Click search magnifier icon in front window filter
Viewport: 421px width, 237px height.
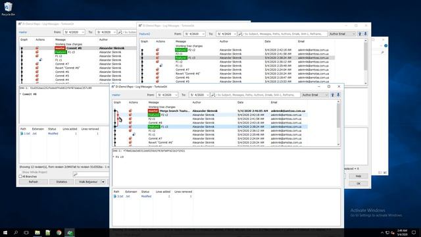[x=213, y=95]
